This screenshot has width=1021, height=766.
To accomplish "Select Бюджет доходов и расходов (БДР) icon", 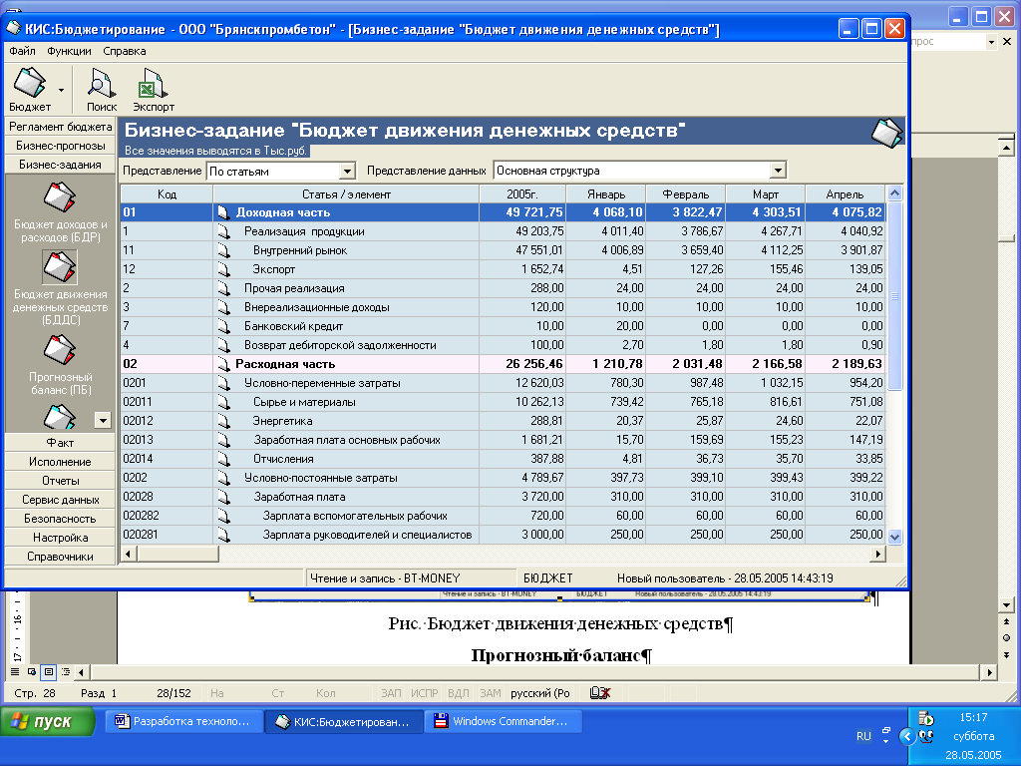I will [x=60, y=197].
